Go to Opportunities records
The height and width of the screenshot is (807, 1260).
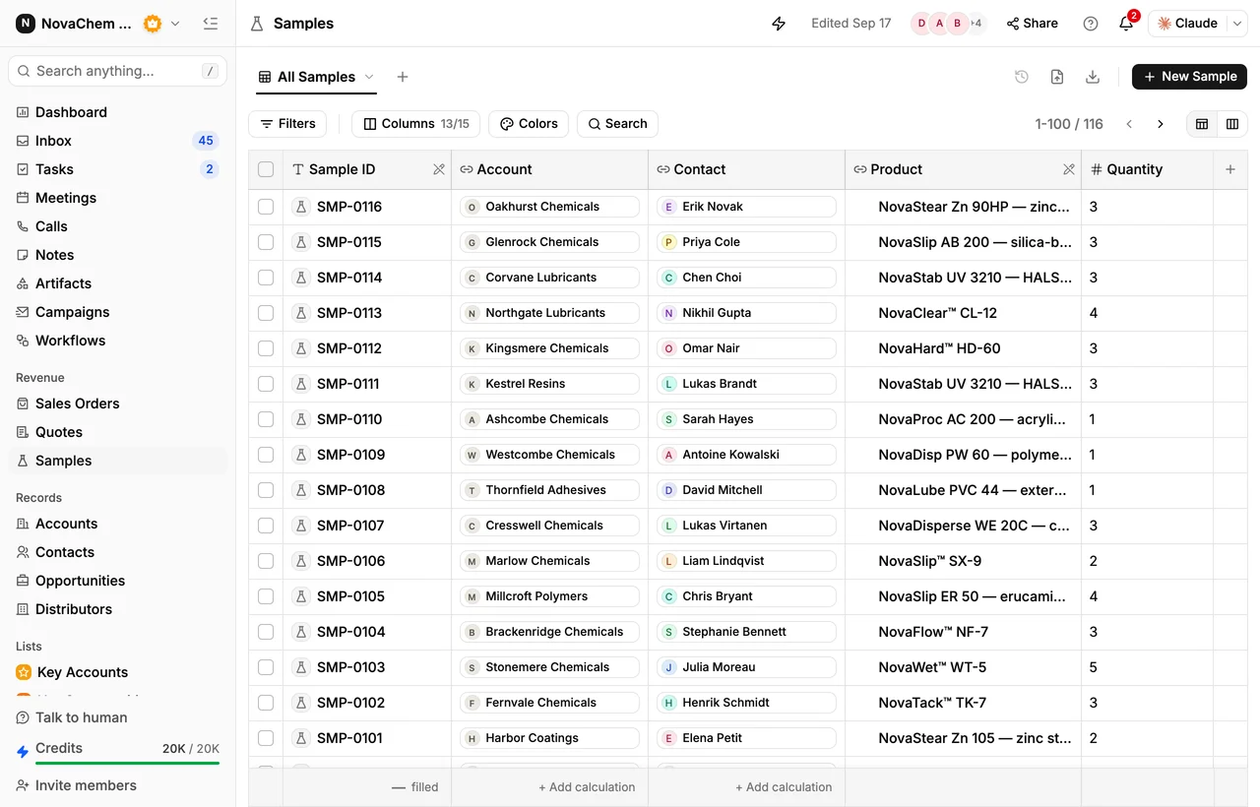[x=118, y=581]
